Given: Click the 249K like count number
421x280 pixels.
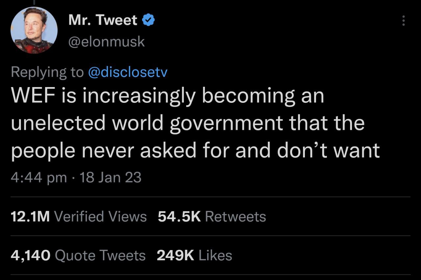Looking at the screenshot, I should (x=175, y=255).
